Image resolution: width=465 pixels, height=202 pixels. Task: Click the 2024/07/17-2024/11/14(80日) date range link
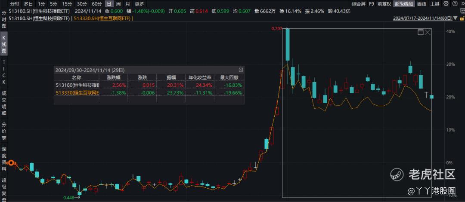(x=423, y=18)
